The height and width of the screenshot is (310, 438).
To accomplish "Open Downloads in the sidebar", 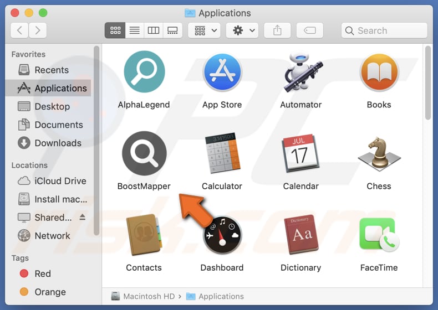I will (x=48, y=143).
